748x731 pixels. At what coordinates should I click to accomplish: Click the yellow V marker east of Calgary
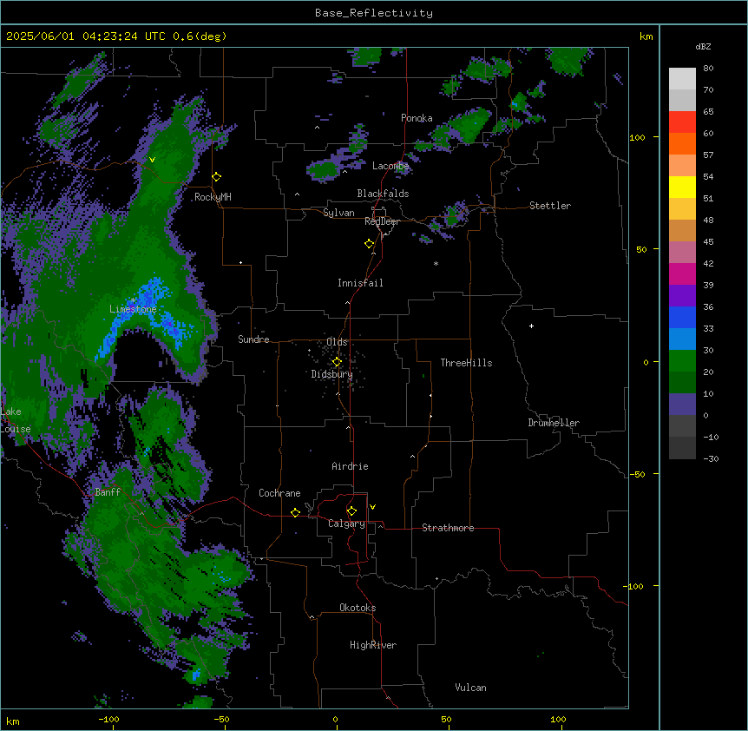[372, 507]
